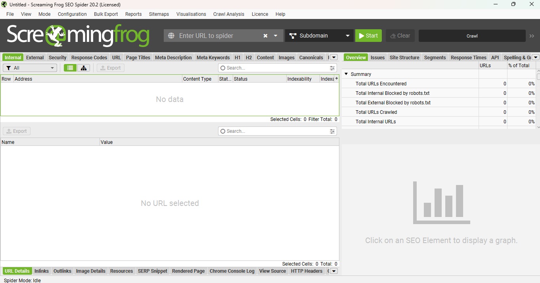Viewport: 540px width, 283px height.
Task: Open the All filter dropdown
Action: point(30,68)
